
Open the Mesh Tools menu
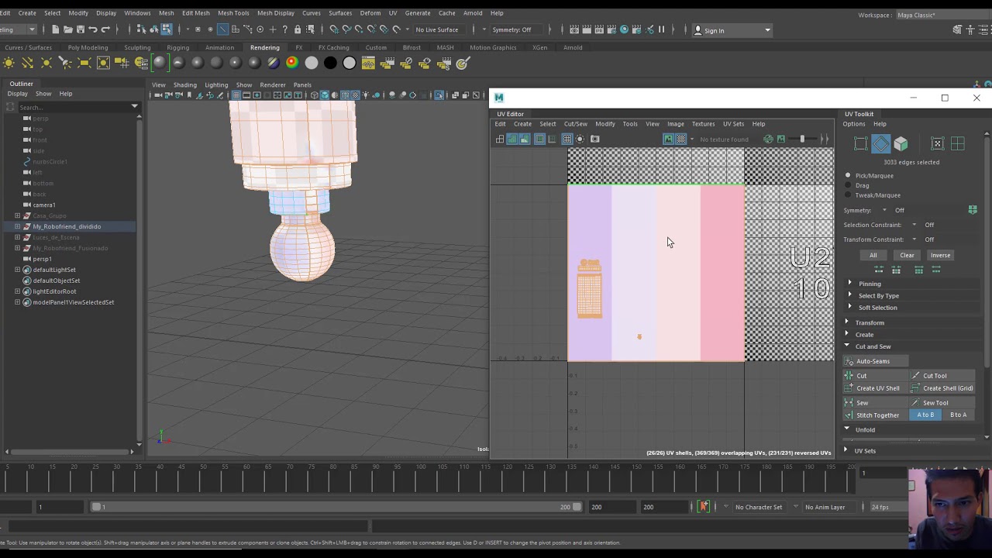[233, 13]
